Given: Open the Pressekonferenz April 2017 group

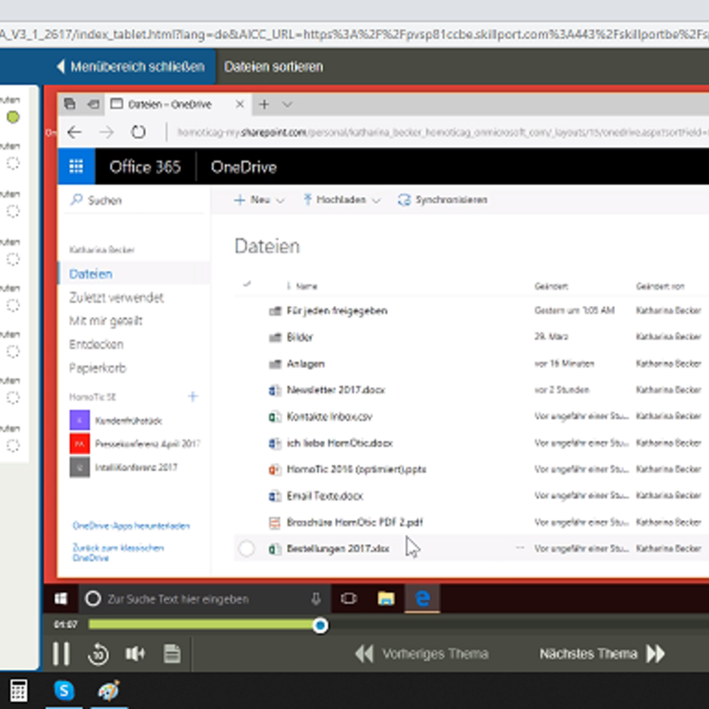Looking at the screenshot, I should (135, 444).
